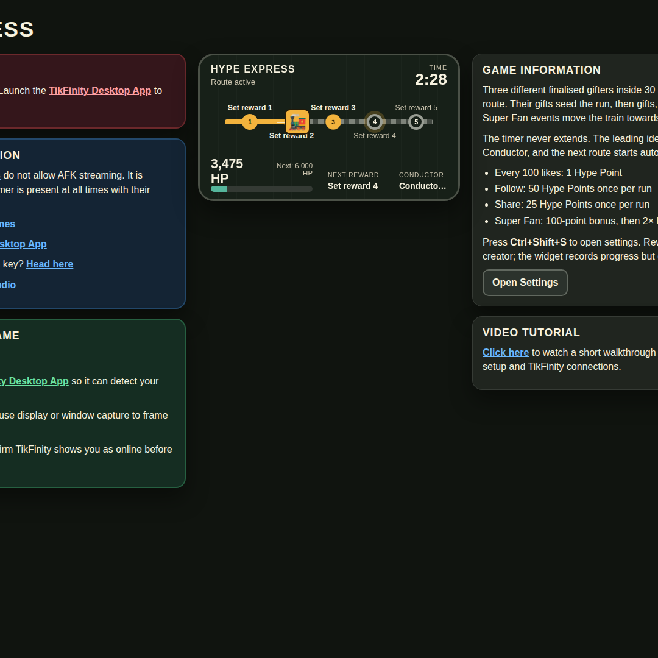
Task: Click the Every 100 likes bullet
Action: click(x=558, y=173)
